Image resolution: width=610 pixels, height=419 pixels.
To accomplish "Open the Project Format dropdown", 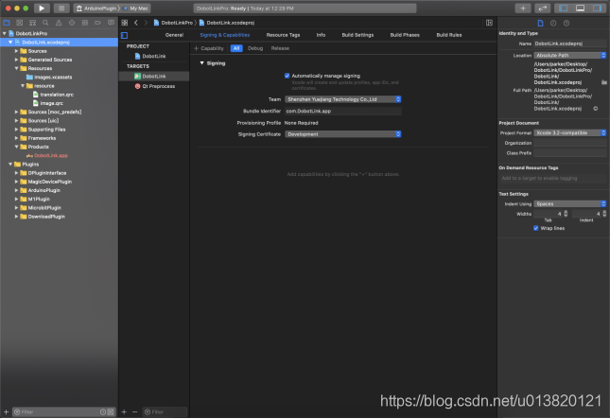I will [x=570, y=133].
